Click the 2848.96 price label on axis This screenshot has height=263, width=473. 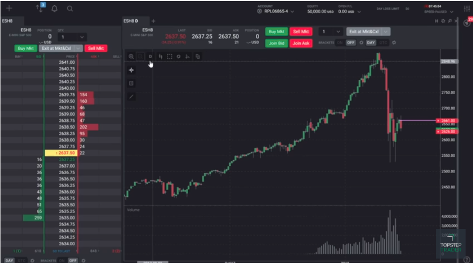click(x=449, y=62)
